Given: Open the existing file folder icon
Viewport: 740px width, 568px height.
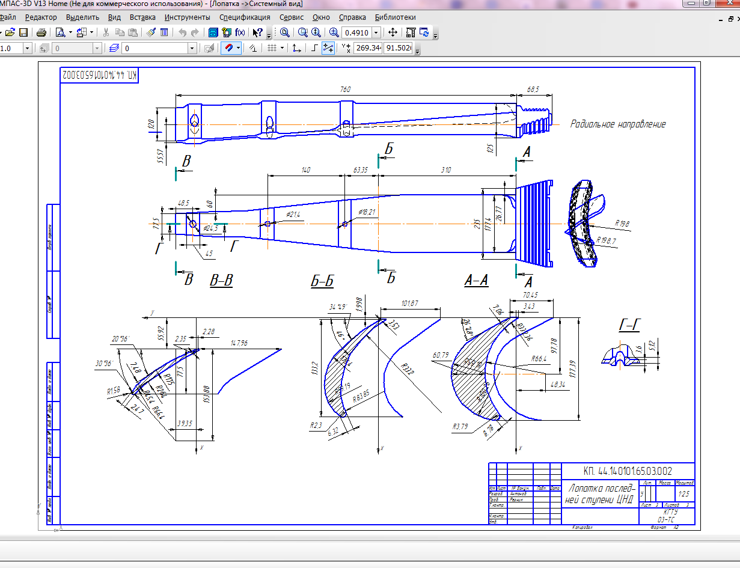Looking at the screenshot, I should (10, 32).
